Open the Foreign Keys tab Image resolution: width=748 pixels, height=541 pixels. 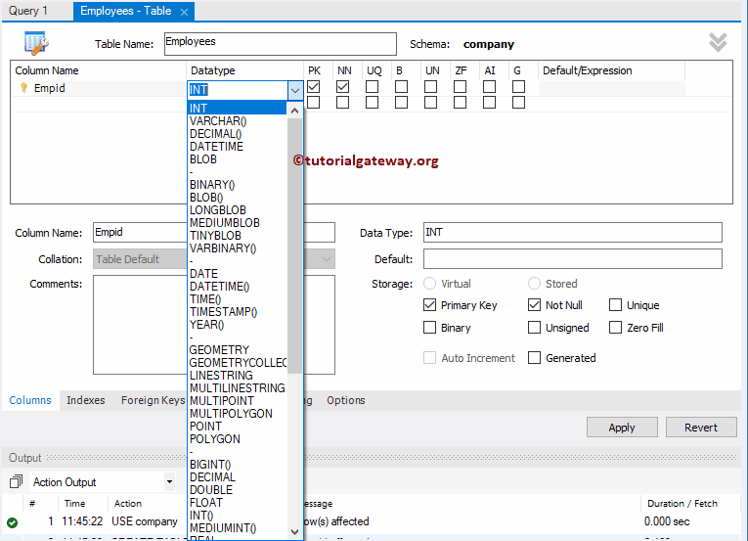coord(153,400)
